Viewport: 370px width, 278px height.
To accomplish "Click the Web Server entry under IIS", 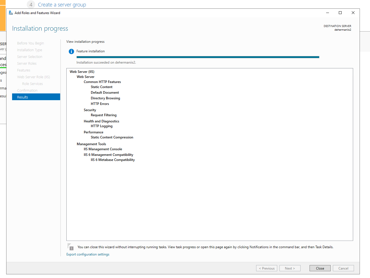I will [x=85, y=77].
